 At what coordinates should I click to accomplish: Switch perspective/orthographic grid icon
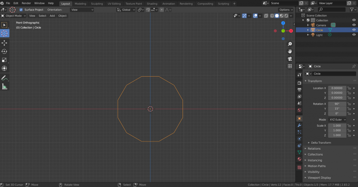(290, 66)
